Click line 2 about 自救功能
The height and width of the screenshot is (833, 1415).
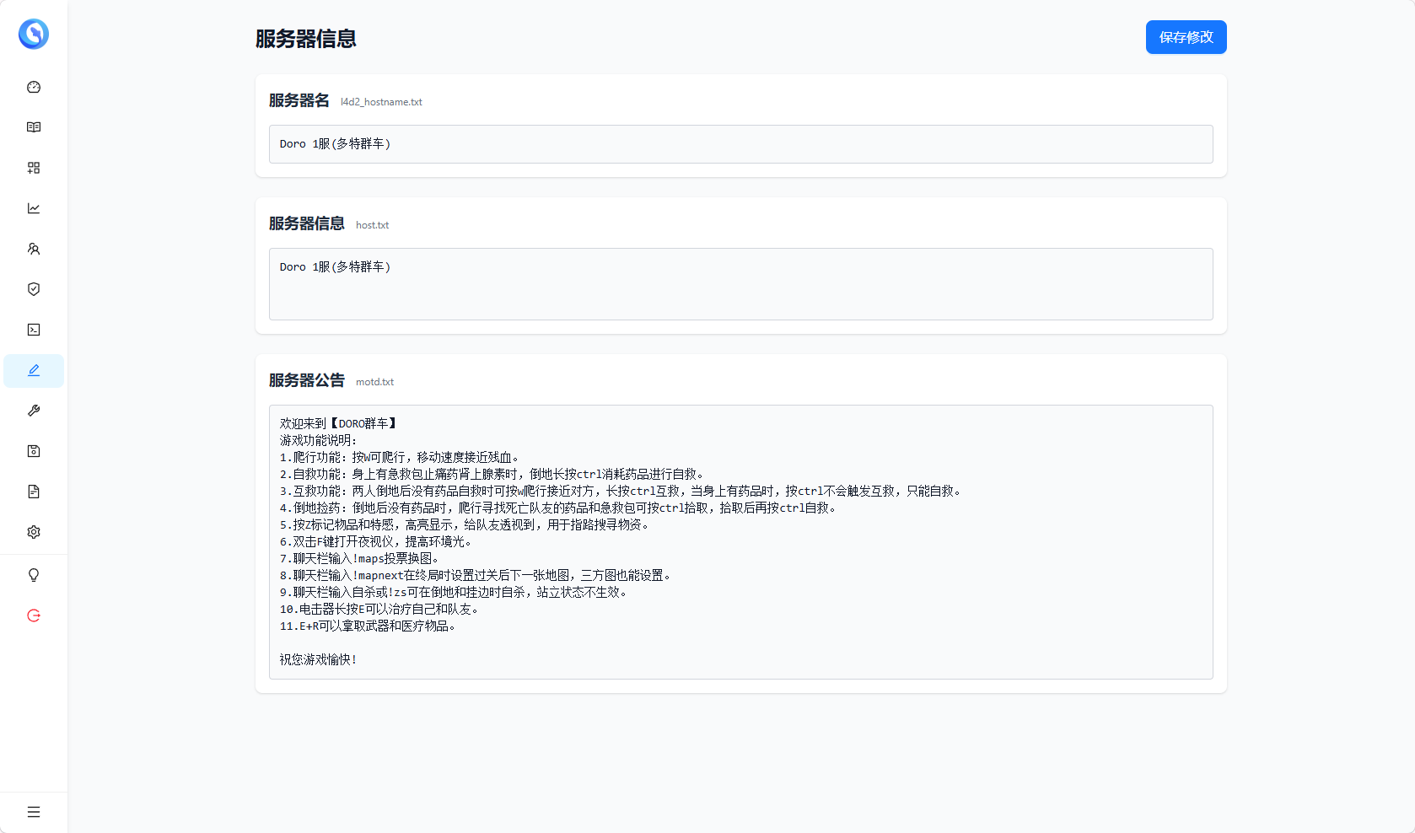tap(492, 474)
